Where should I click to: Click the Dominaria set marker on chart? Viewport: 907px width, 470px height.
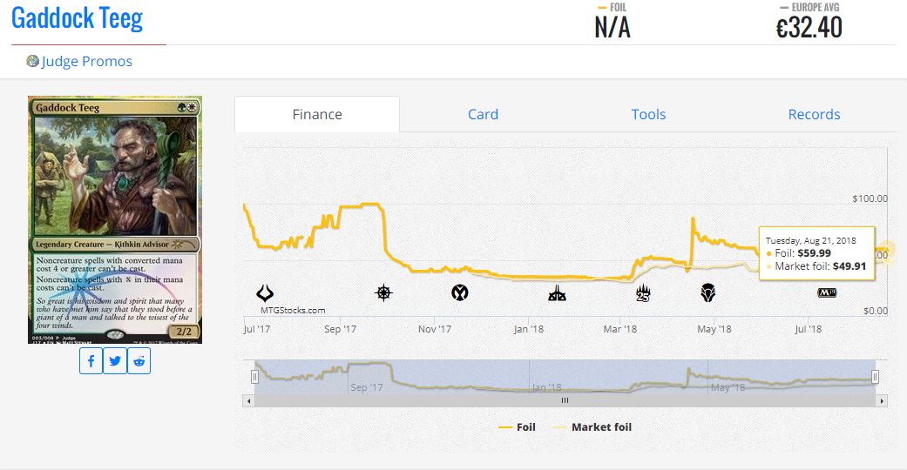708,293
